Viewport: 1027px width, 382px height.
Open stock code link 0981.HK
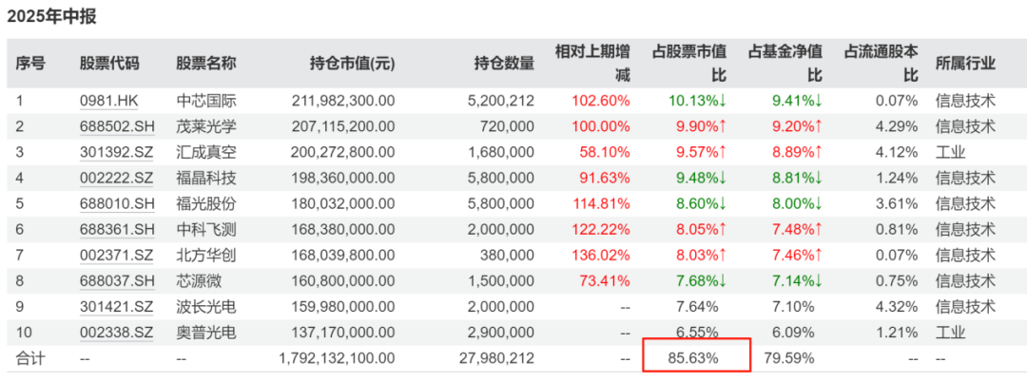point(109,101)
